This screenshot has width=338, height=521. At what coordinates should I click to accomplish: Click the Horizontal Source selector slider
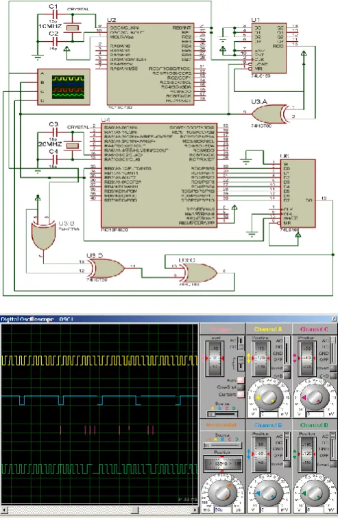point(222,445)
